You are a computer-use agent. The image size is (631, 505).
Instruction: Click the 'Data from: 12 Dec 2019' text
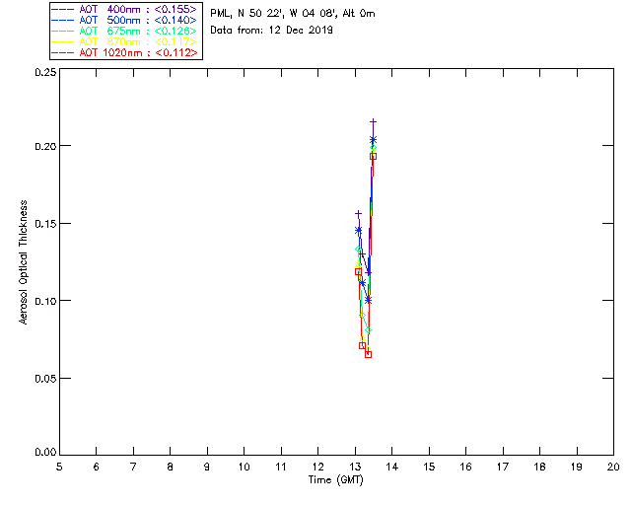click(272, 31)
